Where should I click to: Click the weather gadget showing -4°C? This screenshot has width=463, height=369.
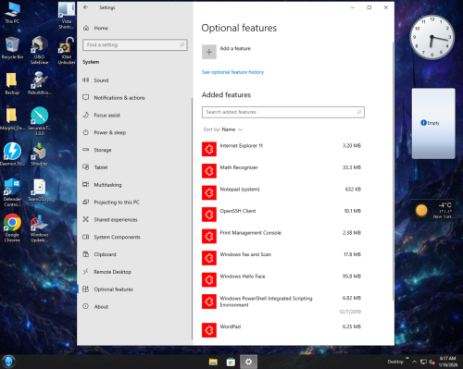tap(432, 211)
